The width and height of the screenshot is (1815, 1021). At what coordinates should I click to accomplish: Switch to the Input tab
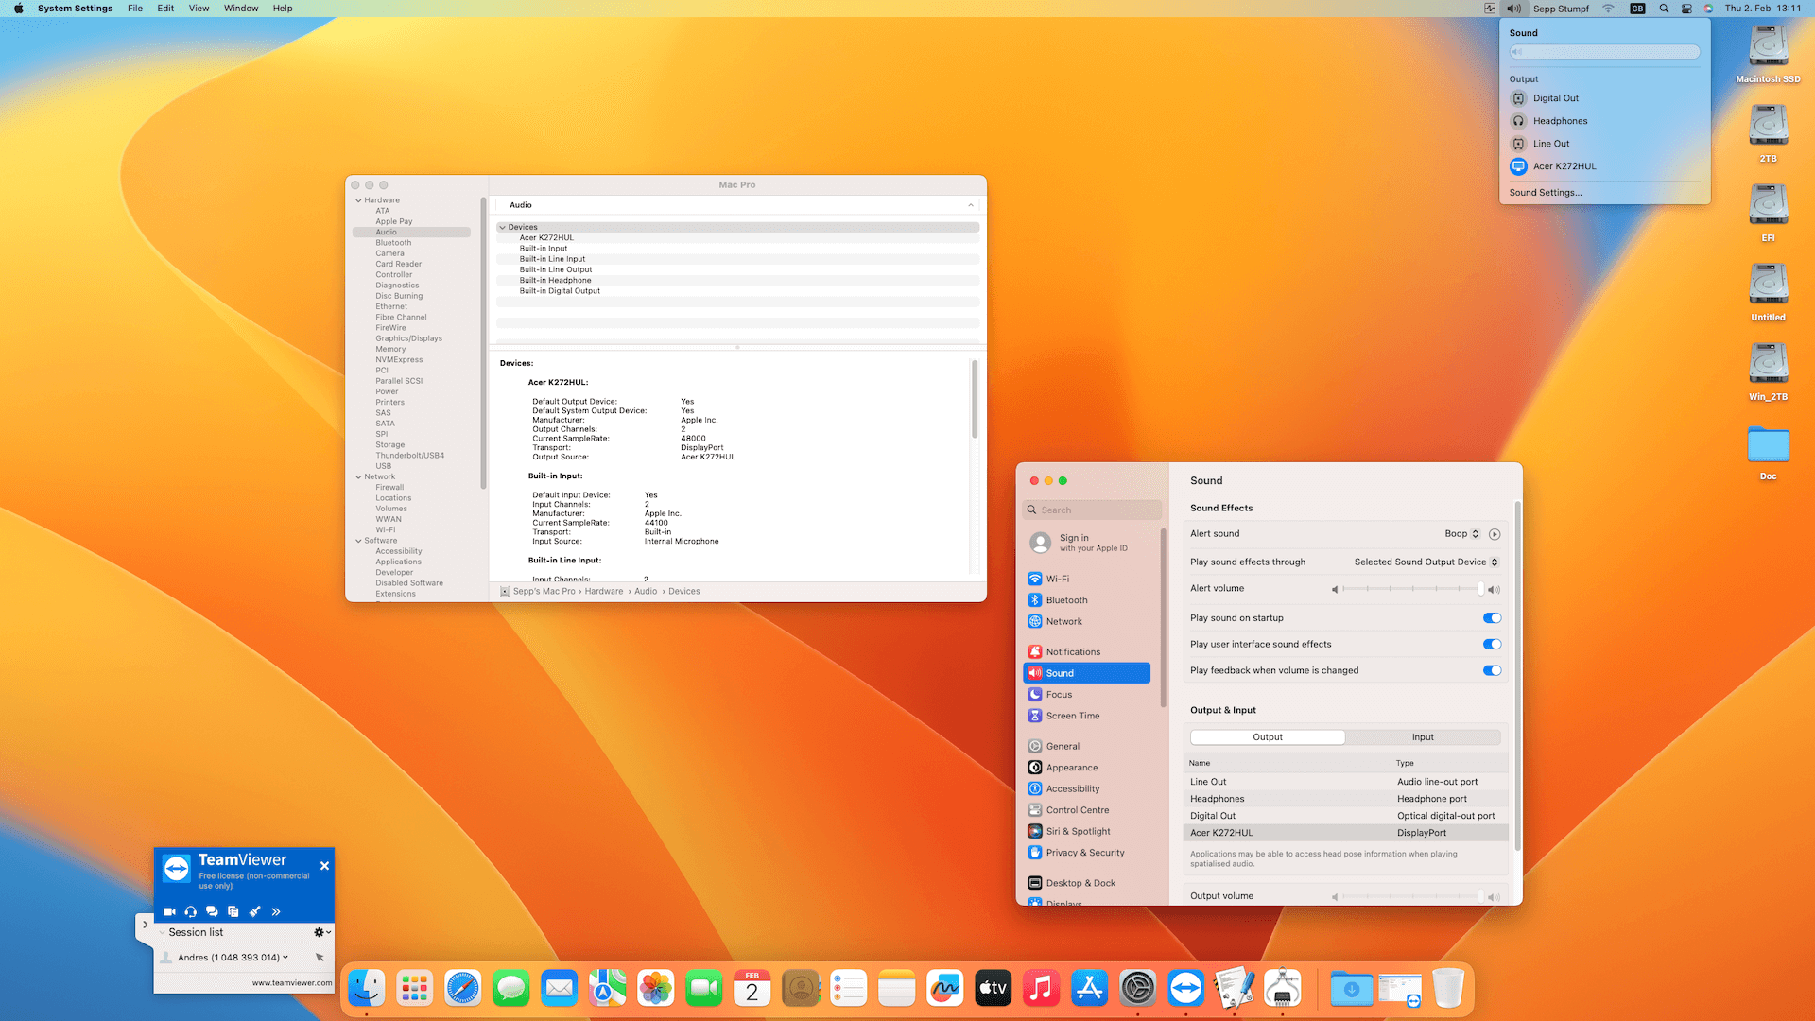(1422, 737)
